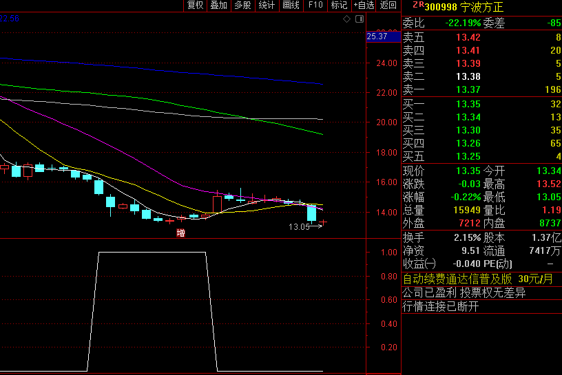
Task: Click the diamond icon above the chart
Action: click(x=346, y=19)
